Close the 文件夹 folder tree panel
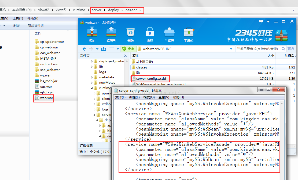The image size is (298, 180). point(125,56)
